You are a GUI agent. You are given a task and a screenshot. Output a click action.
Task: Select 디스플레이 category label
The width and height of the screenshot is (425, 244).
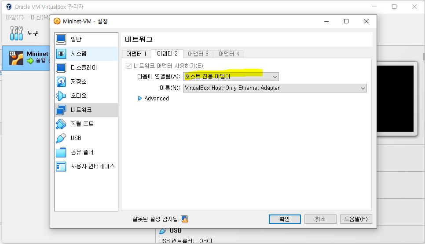(84, 67)
